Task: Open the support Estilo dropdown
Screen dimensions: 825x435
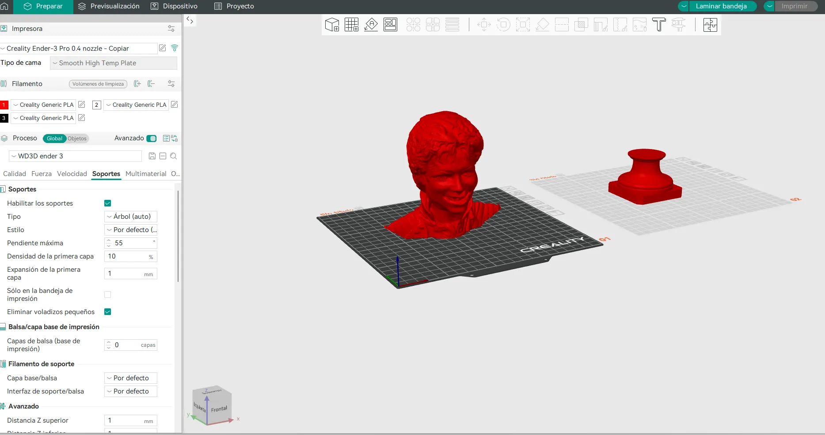Action: 131,230
